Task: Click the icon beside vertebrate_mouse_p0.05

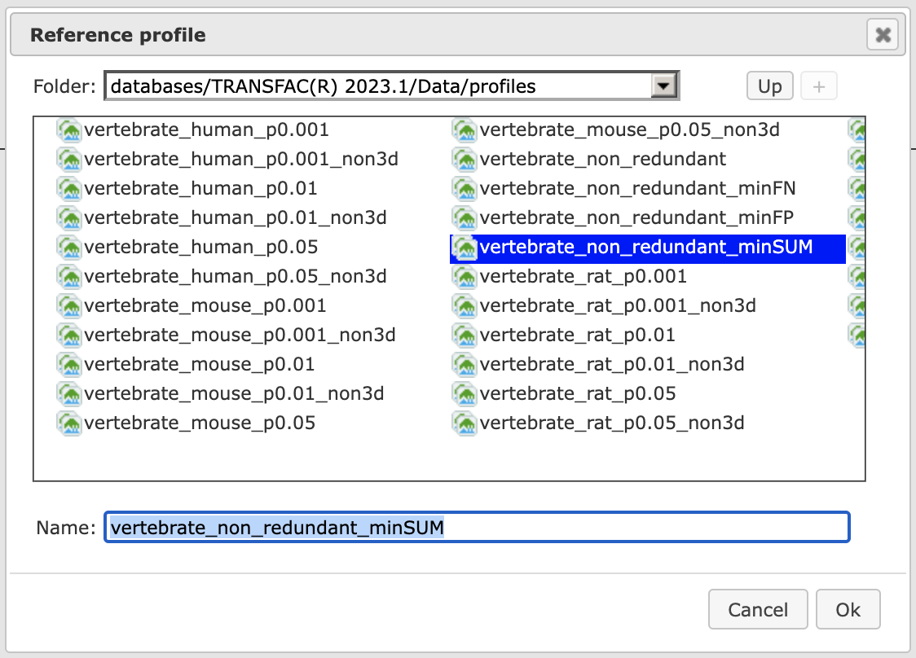Action: pyautogui.click(x=69, y=423)
